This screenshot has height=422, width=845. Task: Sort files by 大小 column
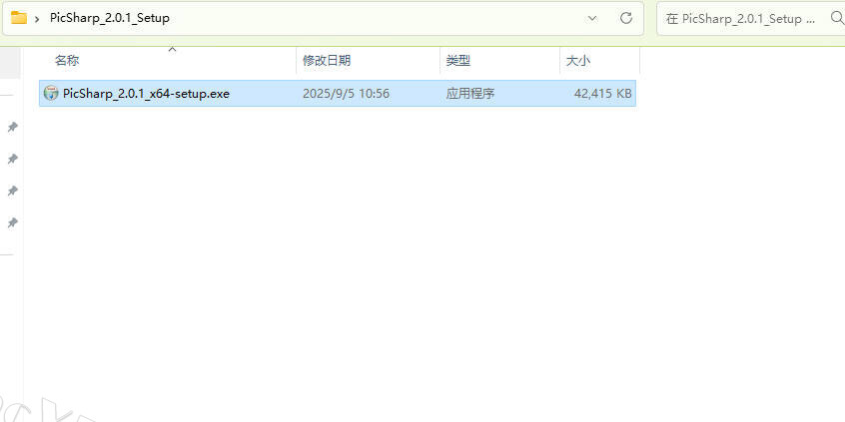577,61
